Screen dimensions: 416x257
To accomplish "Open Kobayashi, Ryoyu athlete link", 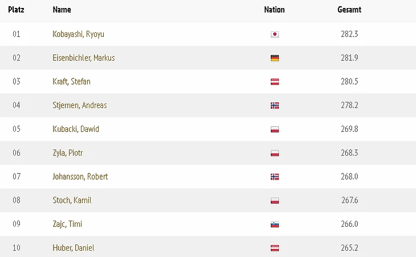I will [x=78, y=34].
